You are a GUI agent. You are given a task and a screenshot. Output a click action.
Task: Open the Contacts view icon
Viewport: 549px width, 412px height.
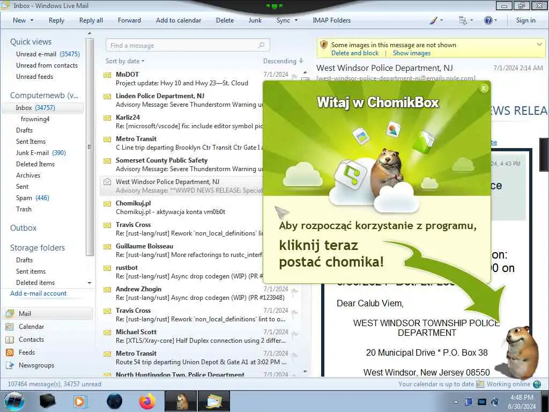10,340
